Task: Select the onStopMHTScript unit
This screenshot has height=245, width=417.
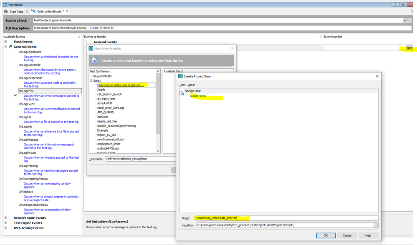Action: pyautogui.click(x=108, y=148)
